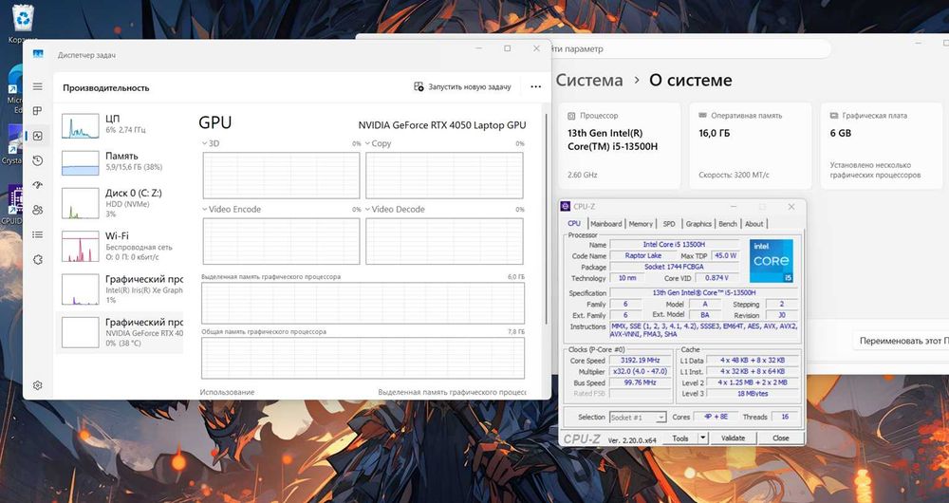Click the Общая память графического процессора graph
Screen dimensions: 949x503
363,359
